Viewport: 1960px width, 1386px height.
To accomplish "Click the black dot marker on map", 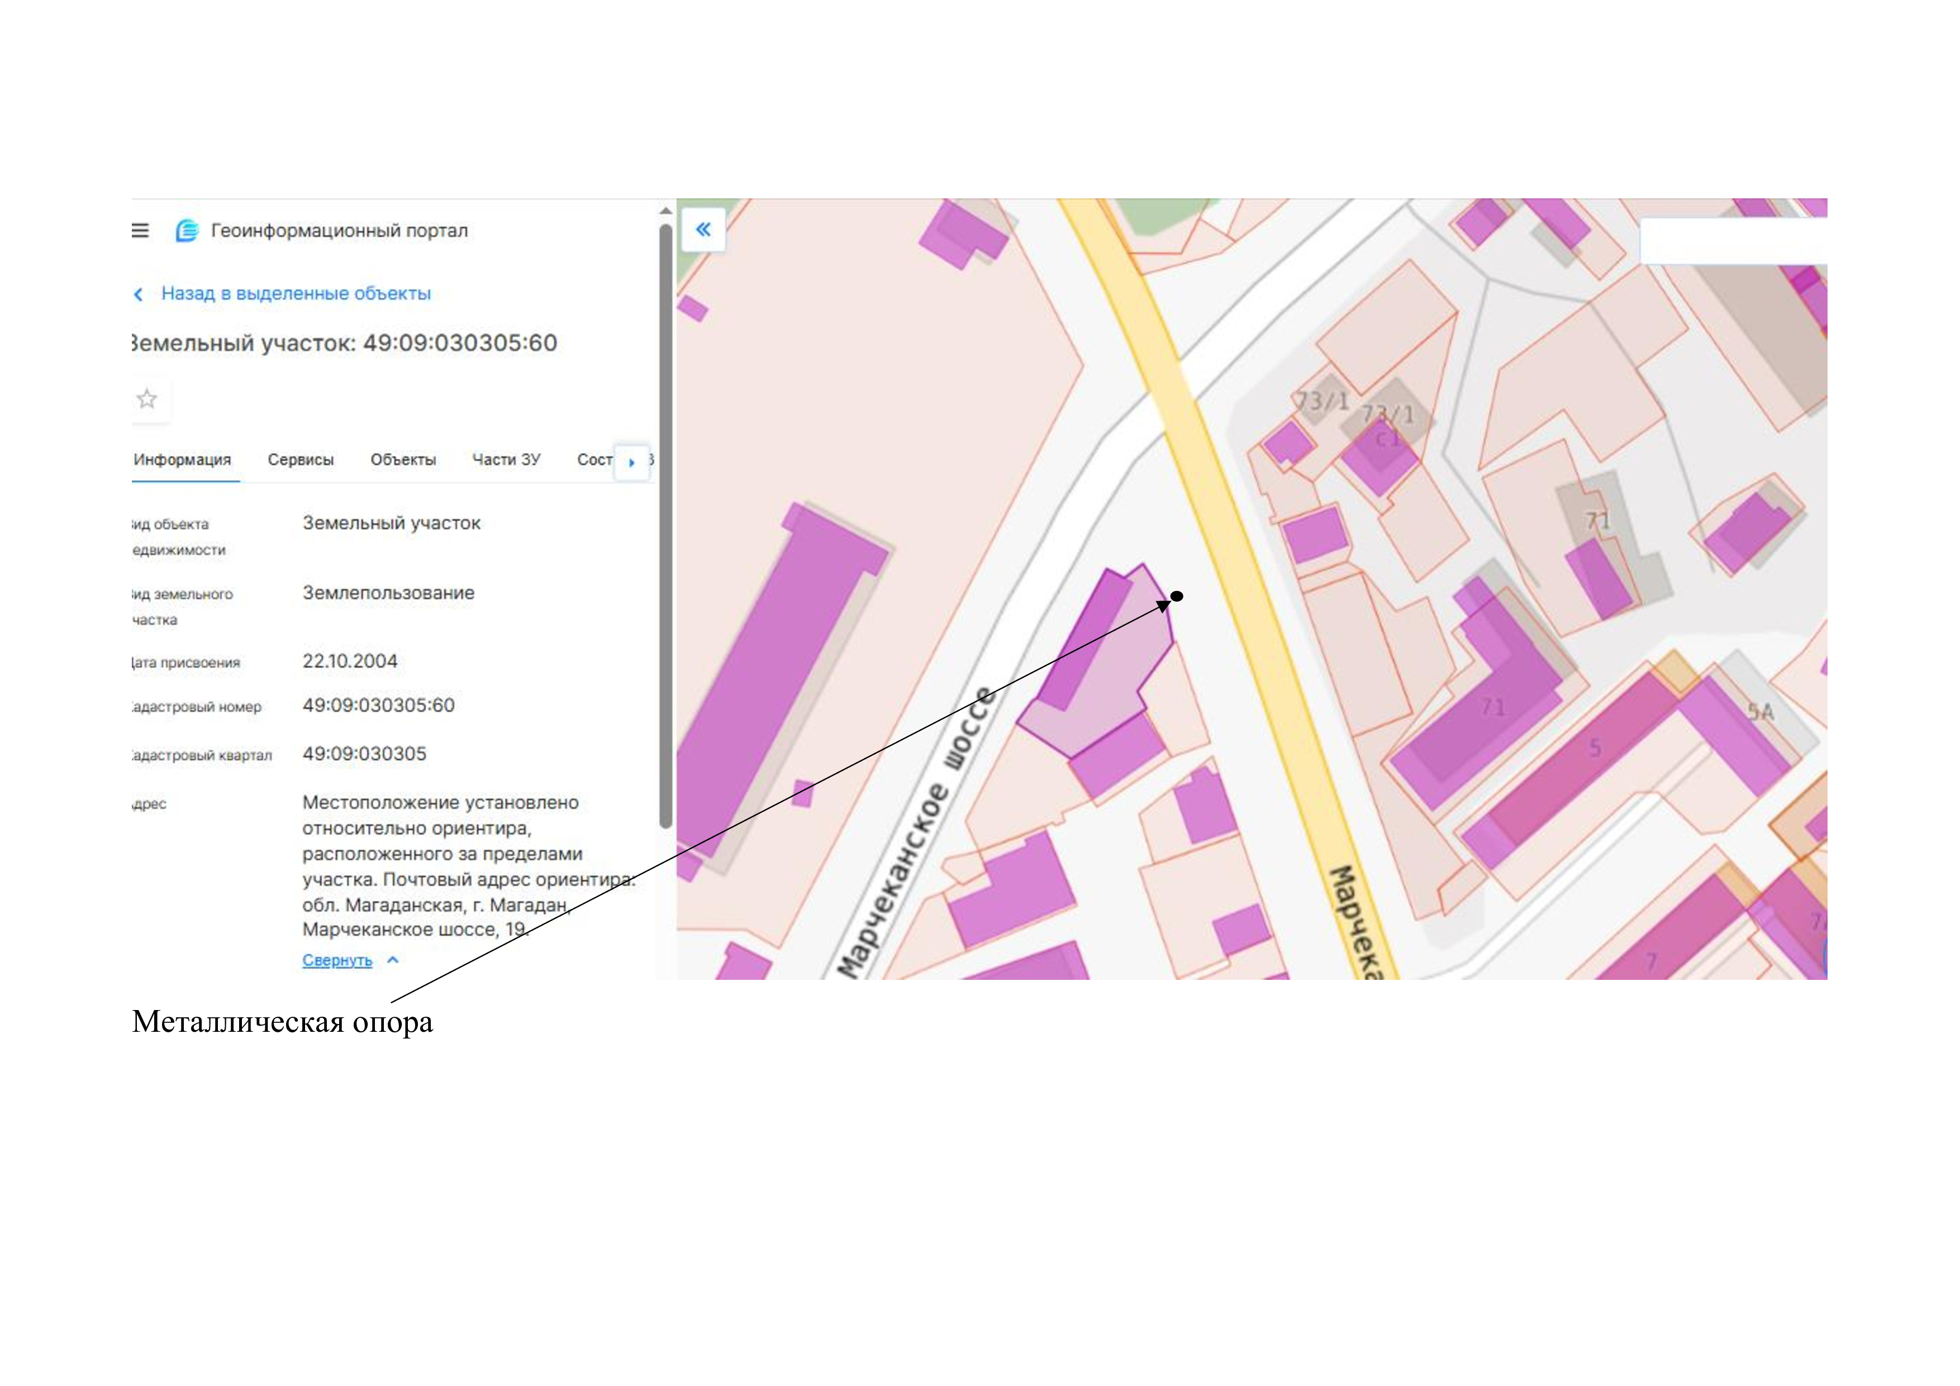I will [1176, 596].
